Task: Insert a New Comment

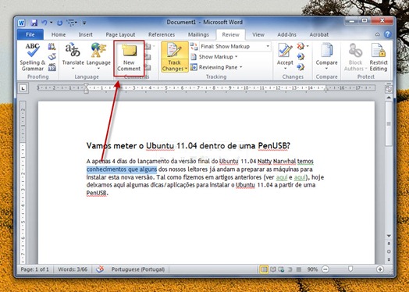Action: coord(129,58)
